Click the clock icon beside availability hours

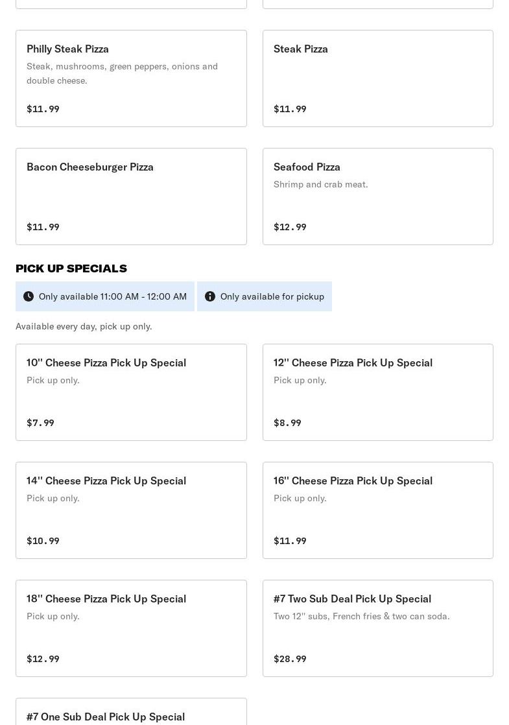[29, 296]
